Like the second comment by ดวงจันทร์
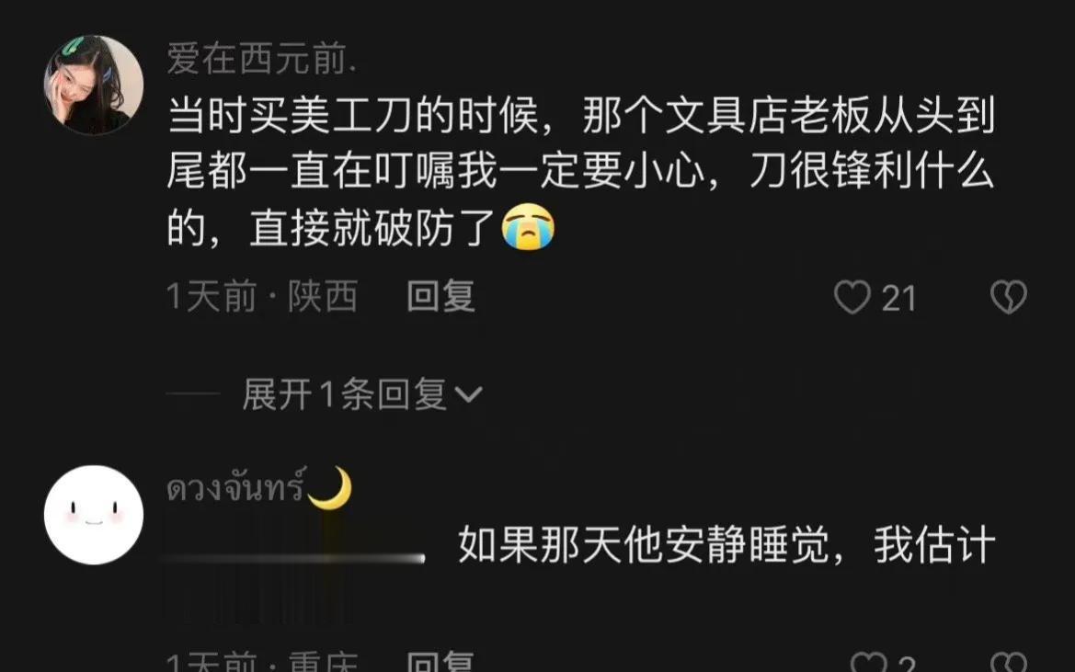 point(869,662)
